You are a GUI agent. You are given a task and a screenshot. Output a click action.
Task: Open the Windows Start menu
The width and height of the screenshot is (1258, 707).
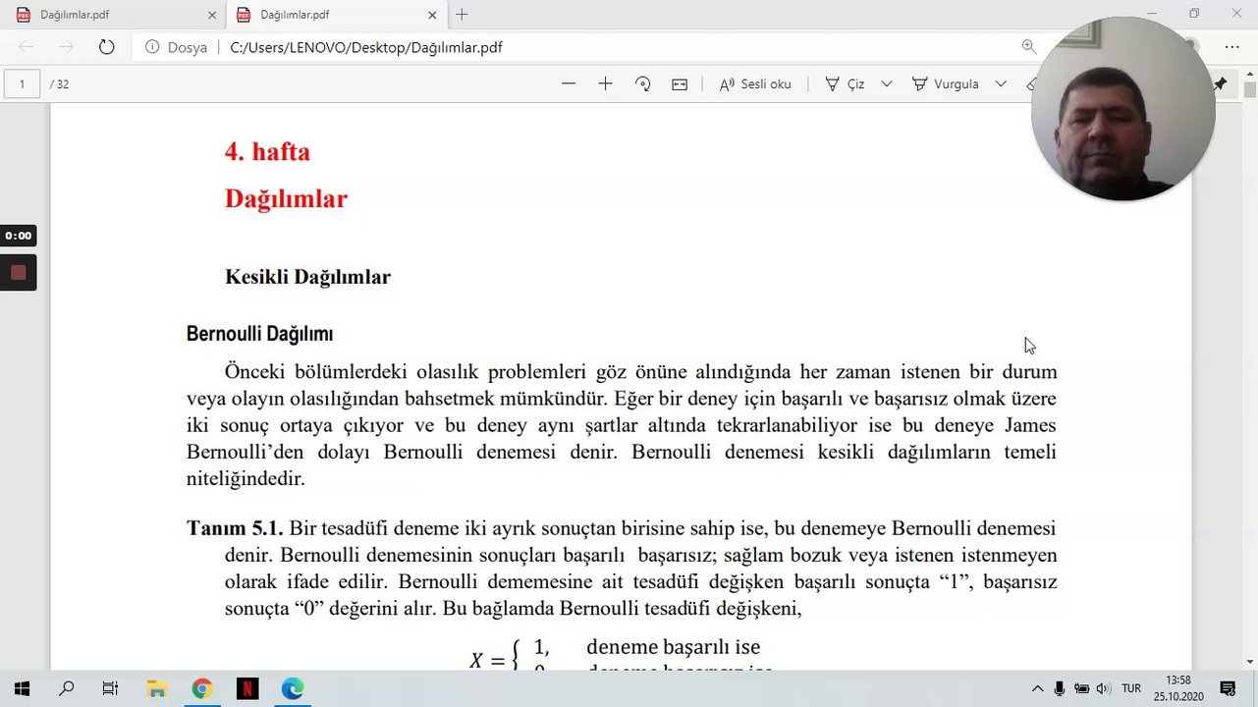(22, 689)
